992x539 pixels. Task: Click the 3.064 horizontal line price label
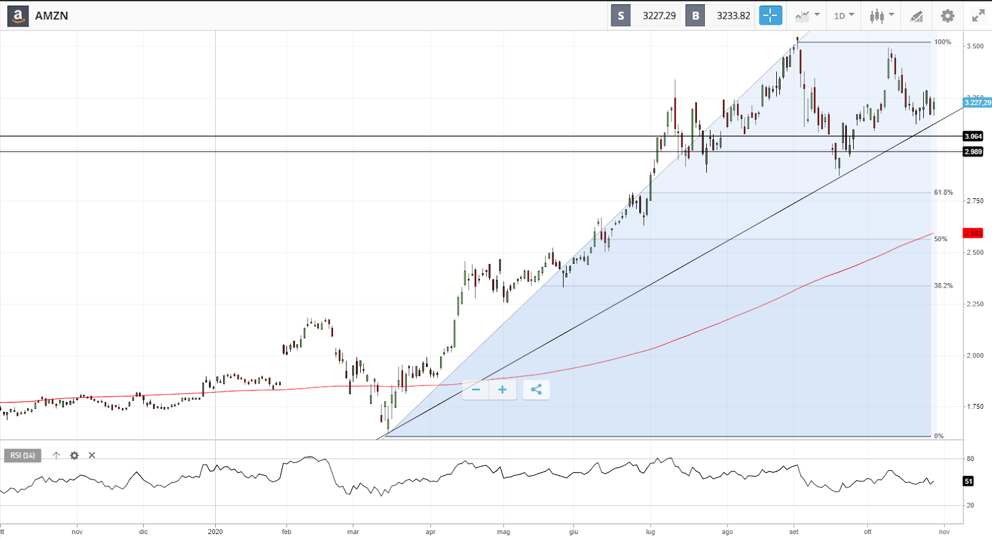(973, 136)
